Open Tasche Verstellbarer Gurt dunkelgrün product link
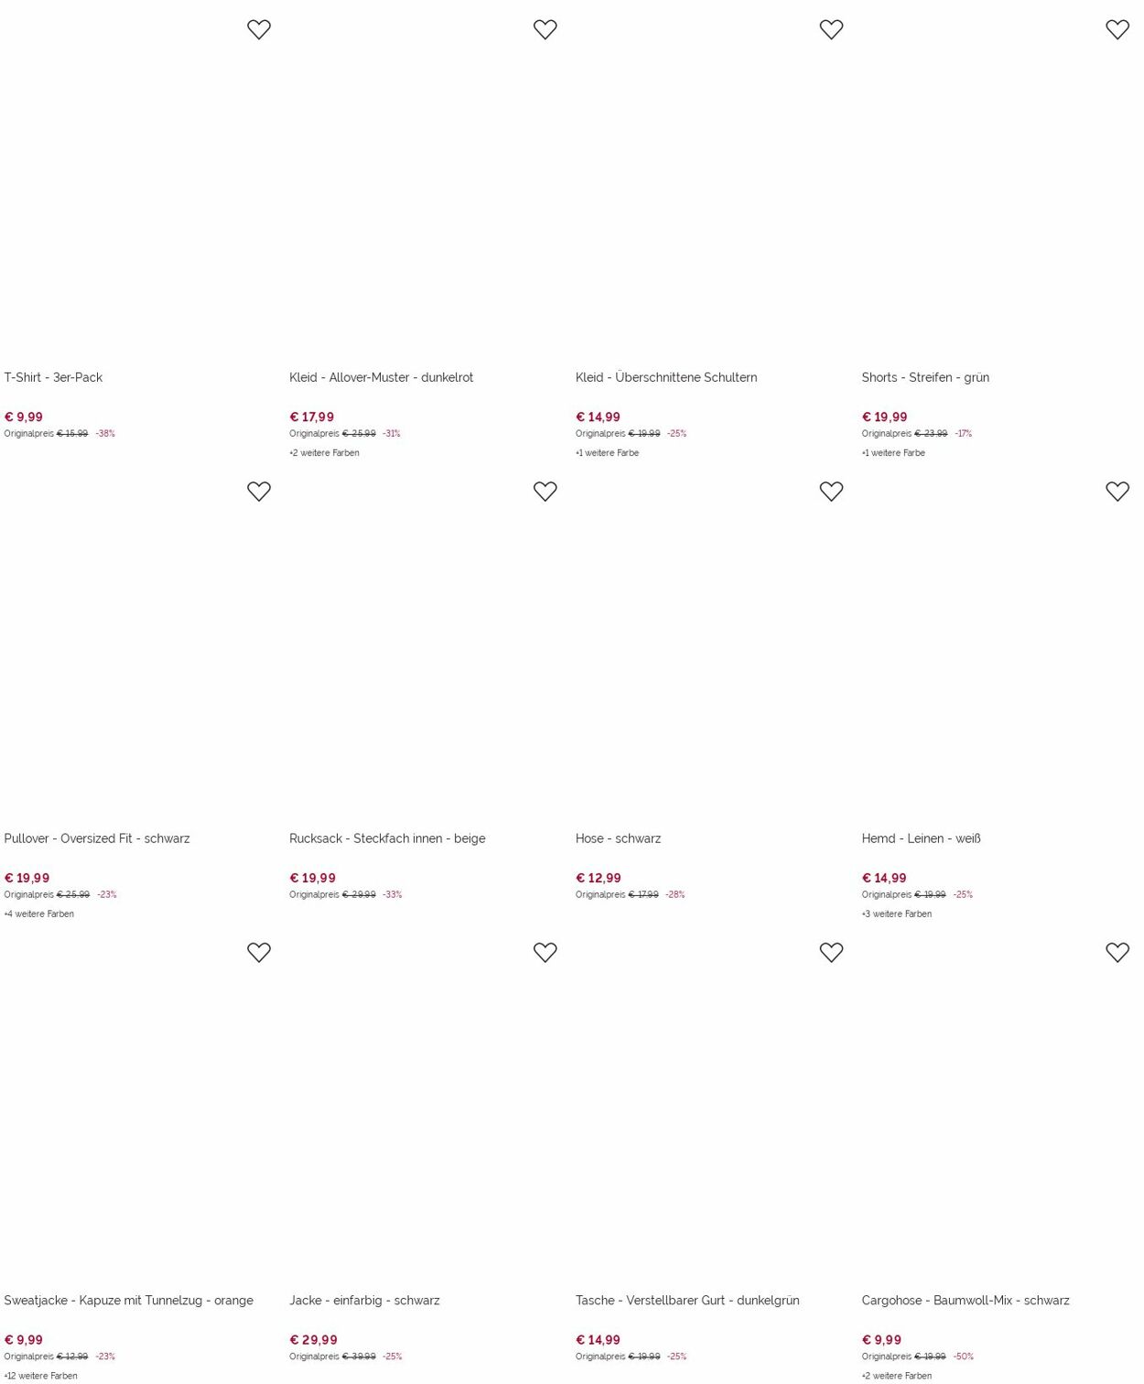The height and width of the screenshot is (1384, 1144). coord(687,1300)
